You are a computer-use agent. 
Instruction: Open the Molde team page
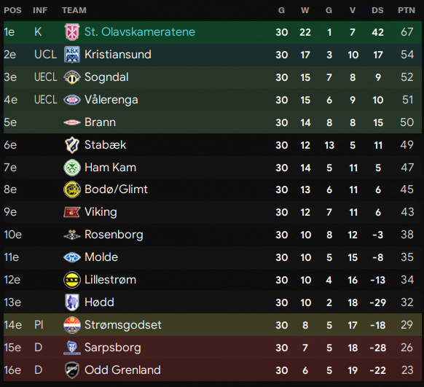[101, 257]
